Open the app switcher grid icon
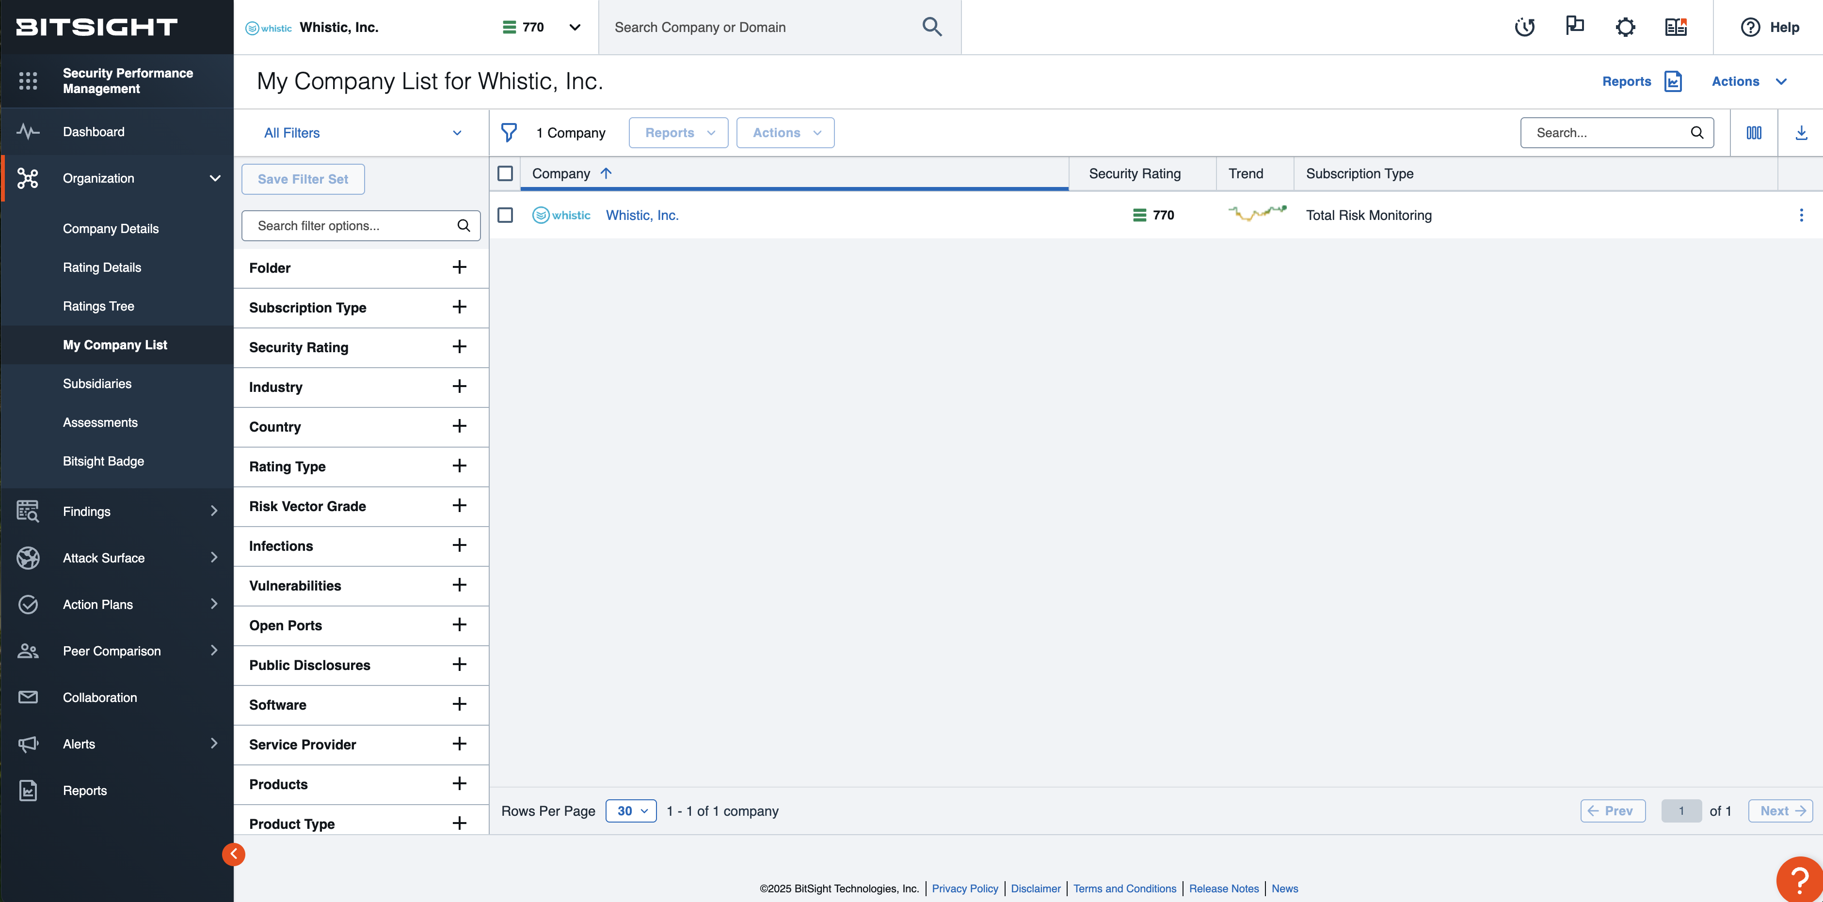The image size is (1823, 902). point(28,80)
